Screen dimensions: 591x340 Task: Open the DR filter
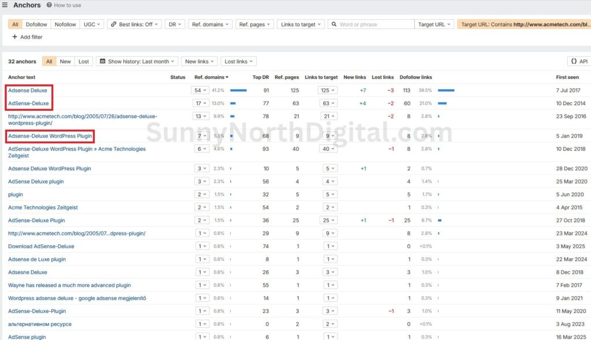[x=175, y=24]
